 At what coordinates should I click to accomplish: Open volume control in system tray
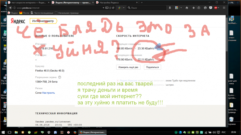pyautogui.click(x=214, y=132)
